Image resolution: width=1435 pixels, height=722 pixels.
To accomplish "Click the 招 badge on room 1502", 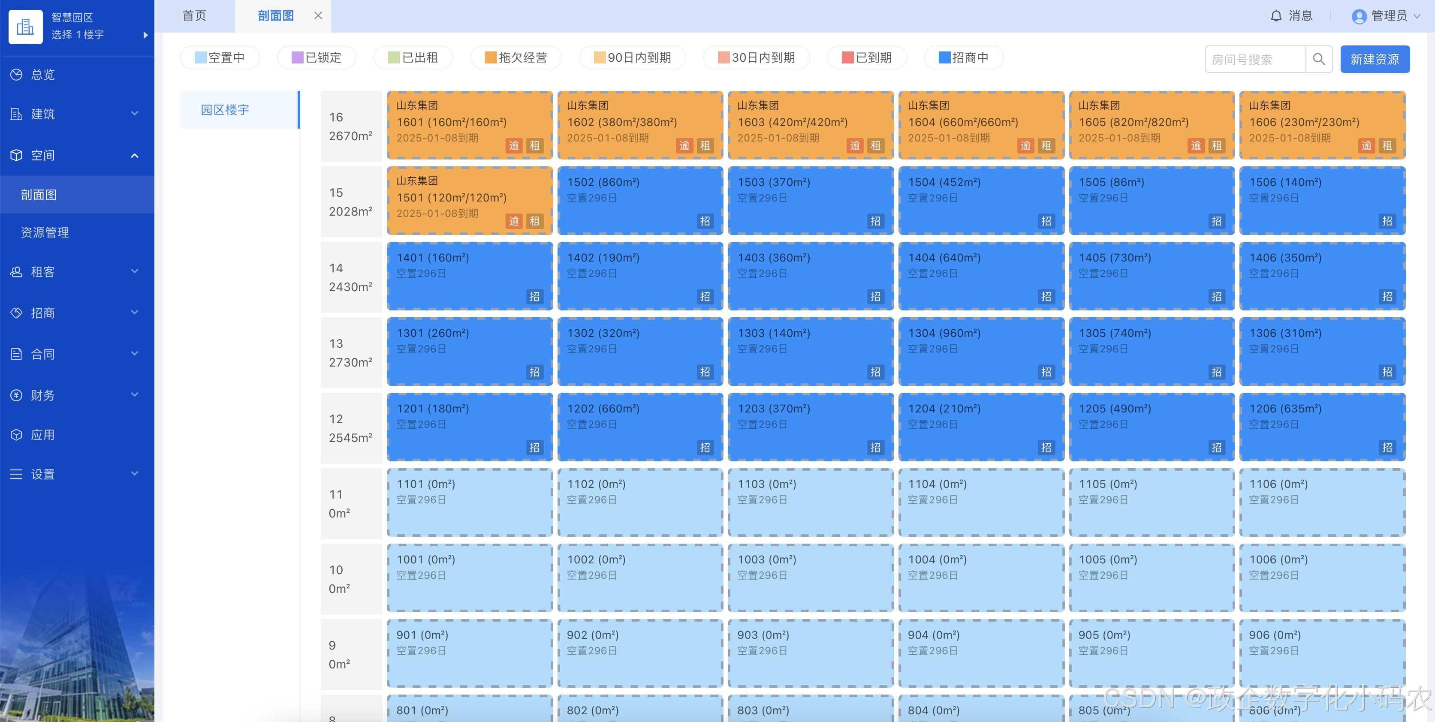I will [x=705, y=221].
